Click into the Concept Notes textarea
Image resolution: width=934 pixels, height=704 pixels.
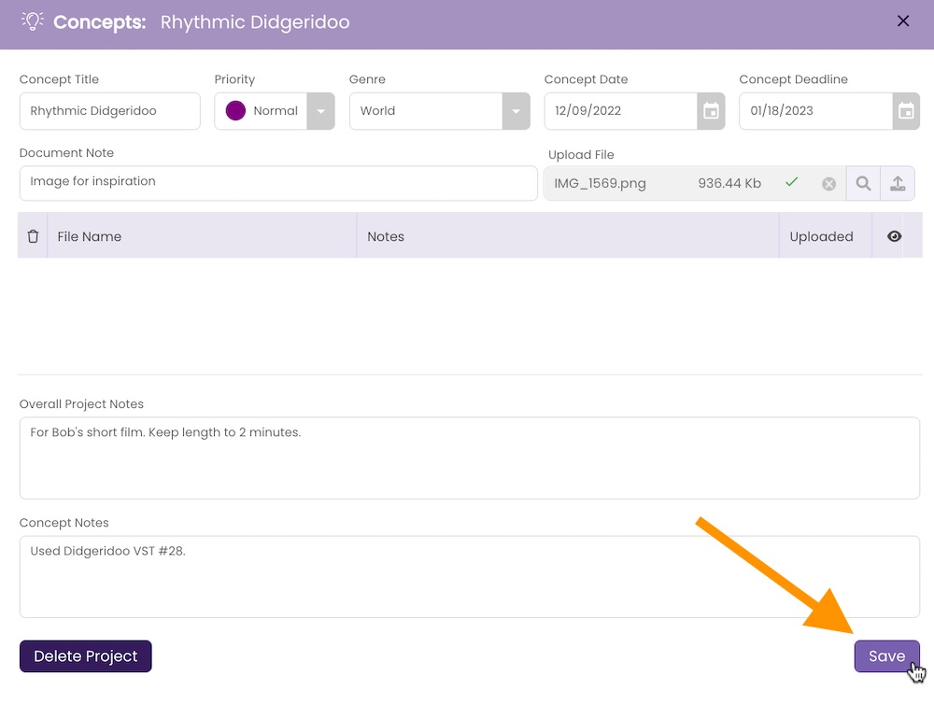coord(470,576)
